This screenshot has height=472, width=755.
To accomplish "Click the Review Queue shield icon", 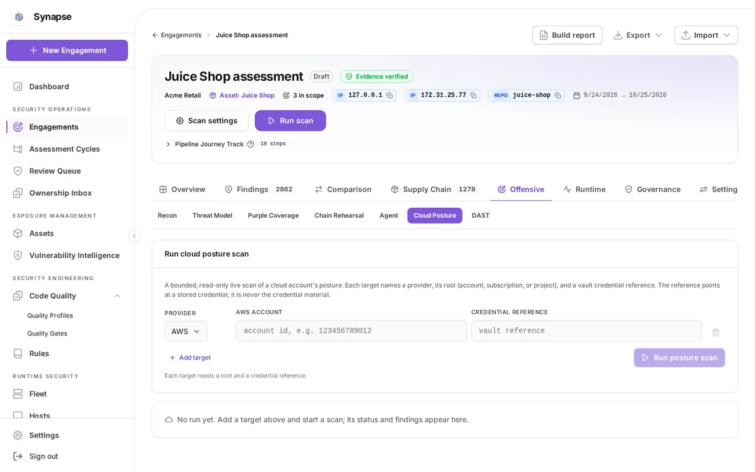I will 18,171.
